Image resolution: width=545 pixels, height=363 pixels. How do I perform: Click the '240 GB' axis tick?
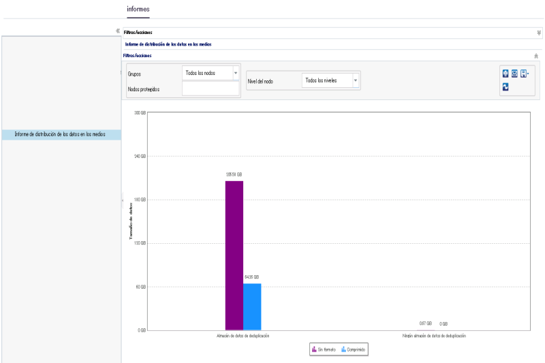coord(140,157)
